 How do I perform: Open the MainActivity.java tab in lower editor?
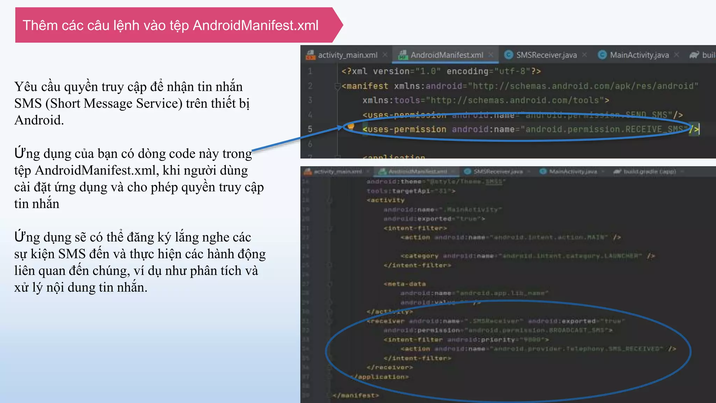pos(573,171)
